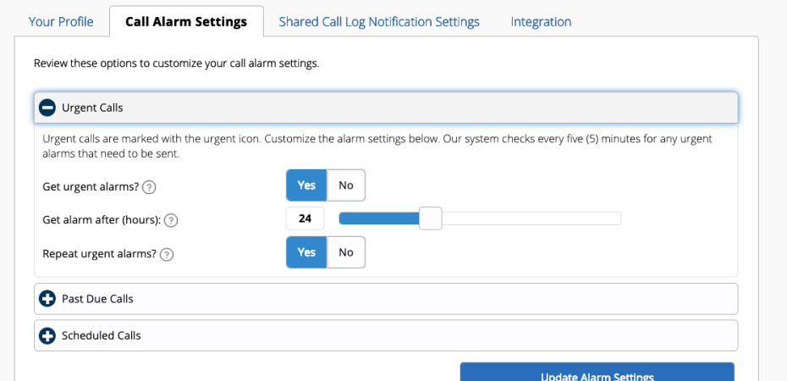Show help for Repeat urgent alarms
The image size is (787, 381).
[x=167, y=254]
